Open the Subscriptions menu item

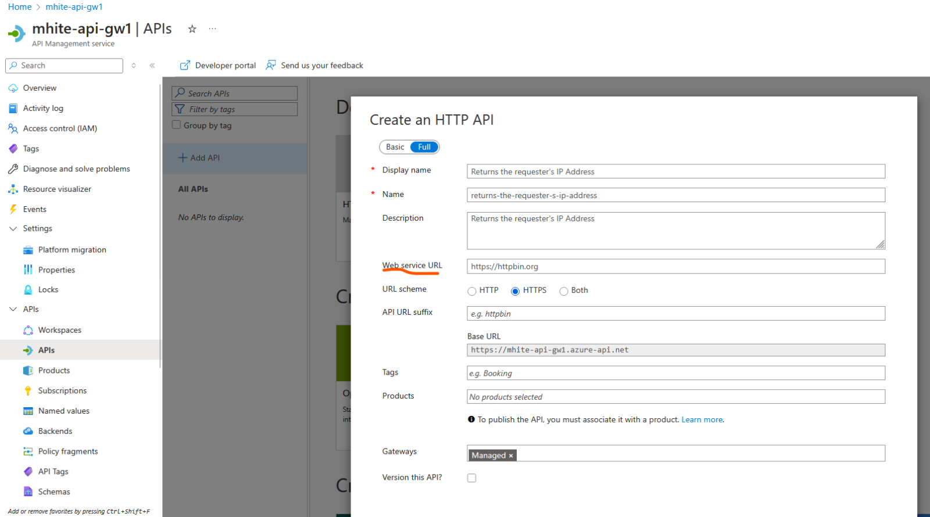coord(62,391)
